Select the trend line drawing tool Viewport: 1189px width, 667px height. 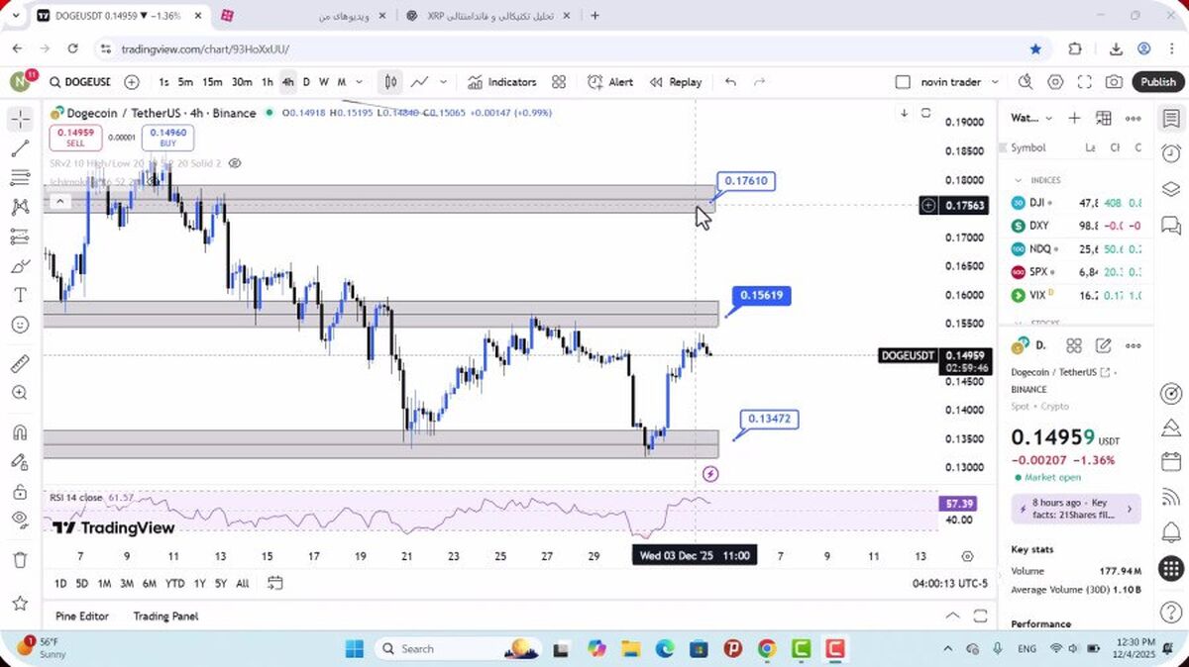point(20,148)
